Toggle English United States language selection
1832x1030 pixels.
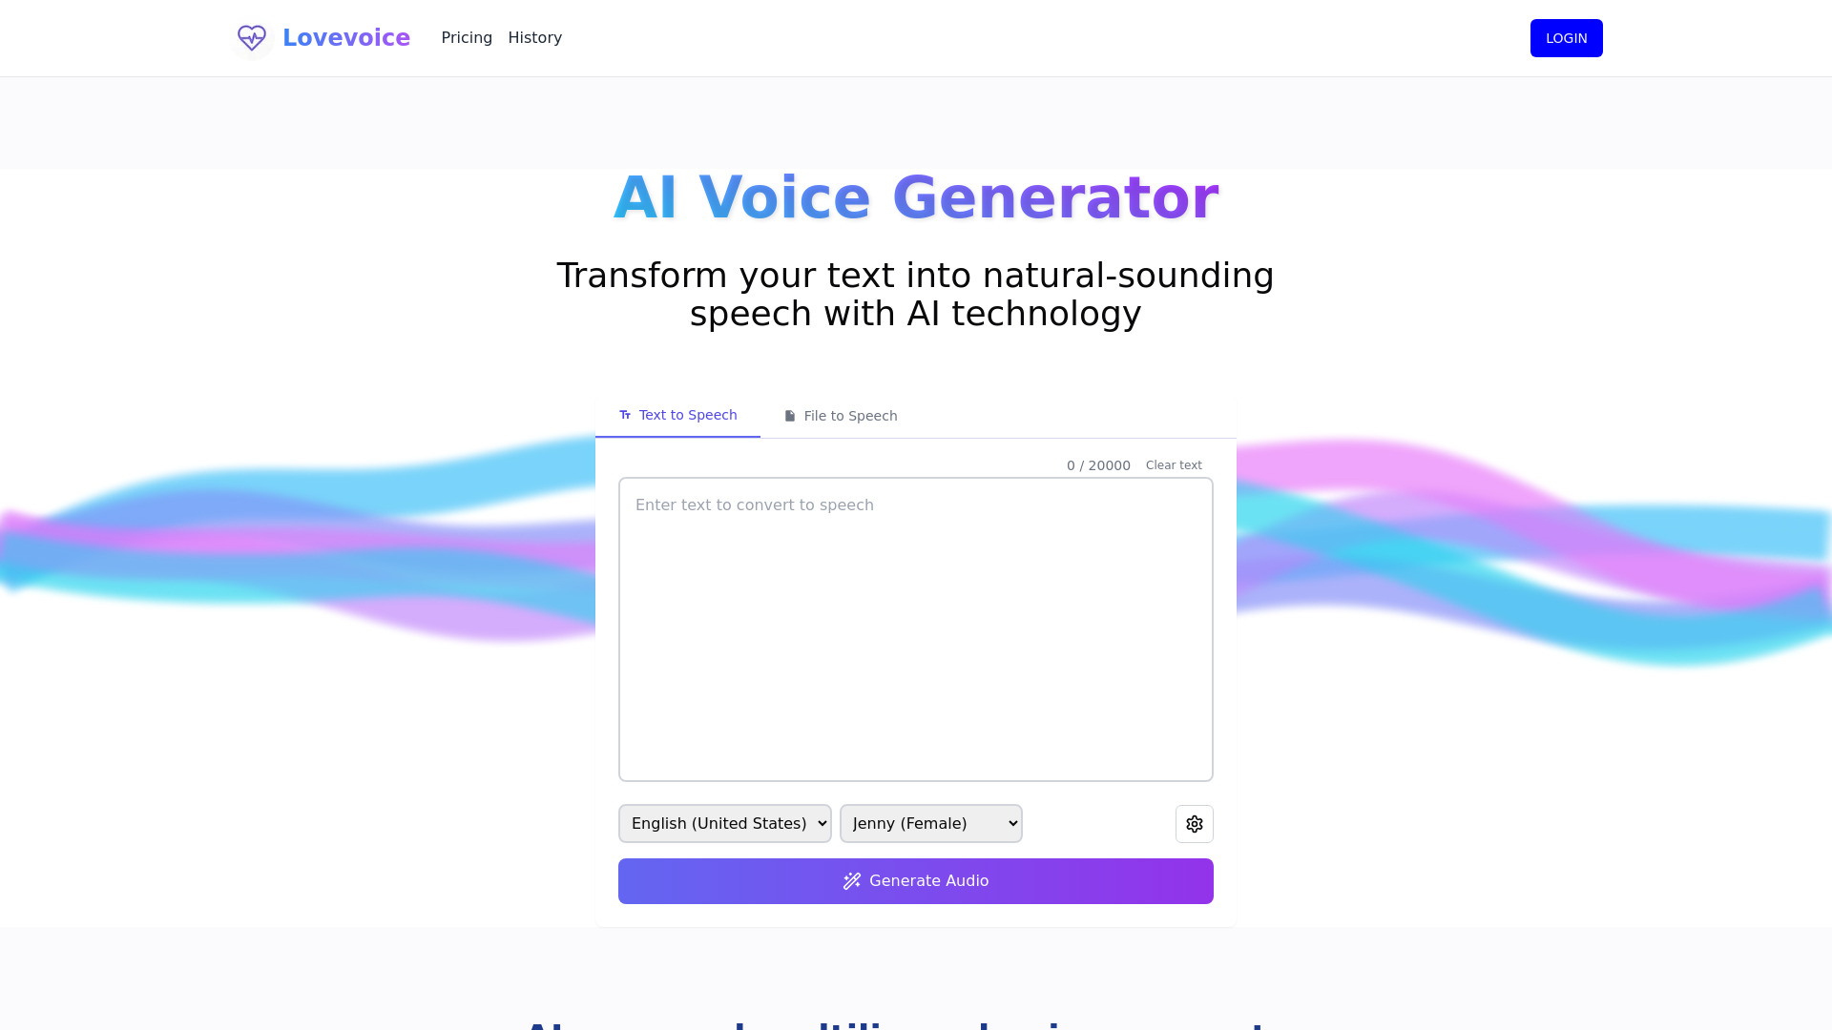pos(726,822)
